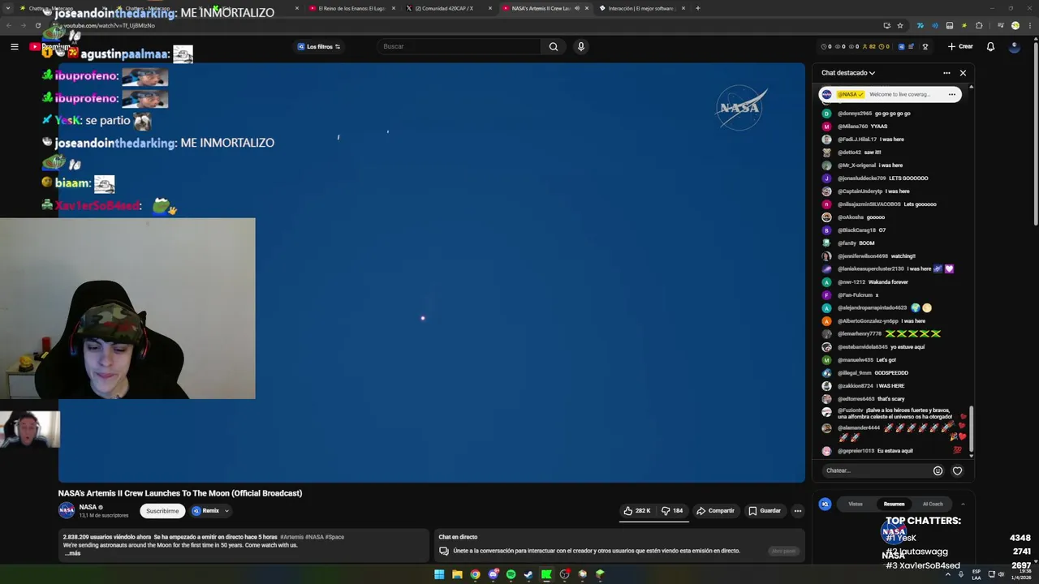Mute audio-playing NASA Artemis tab

[577, 8]
